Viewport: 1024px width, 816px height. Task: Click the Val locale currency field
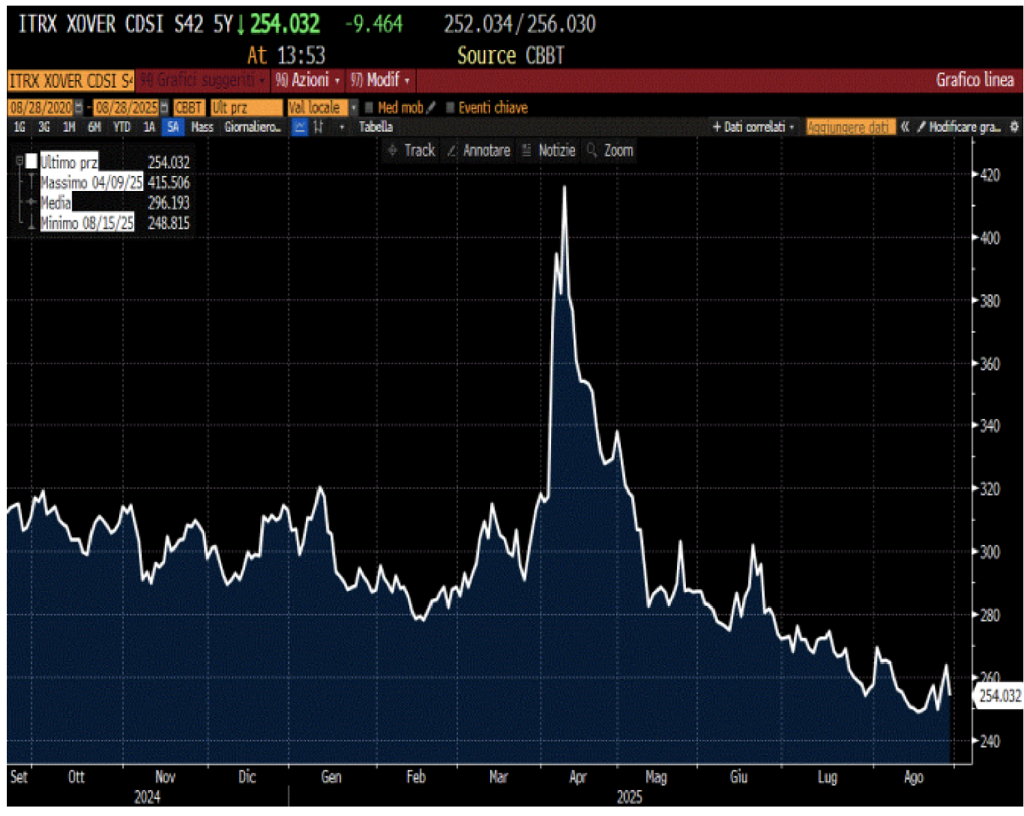318,107
